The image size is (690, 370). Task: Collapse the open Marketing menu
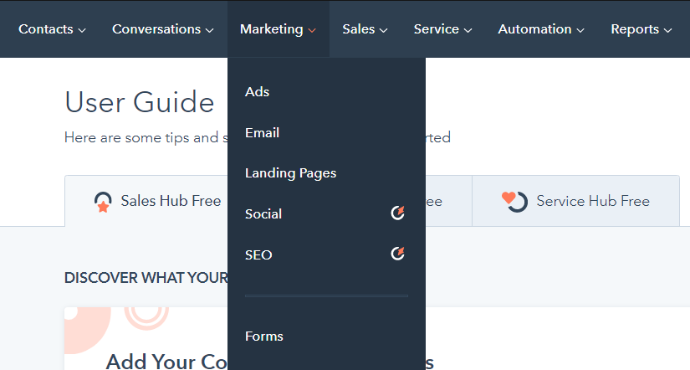point(278,29)
